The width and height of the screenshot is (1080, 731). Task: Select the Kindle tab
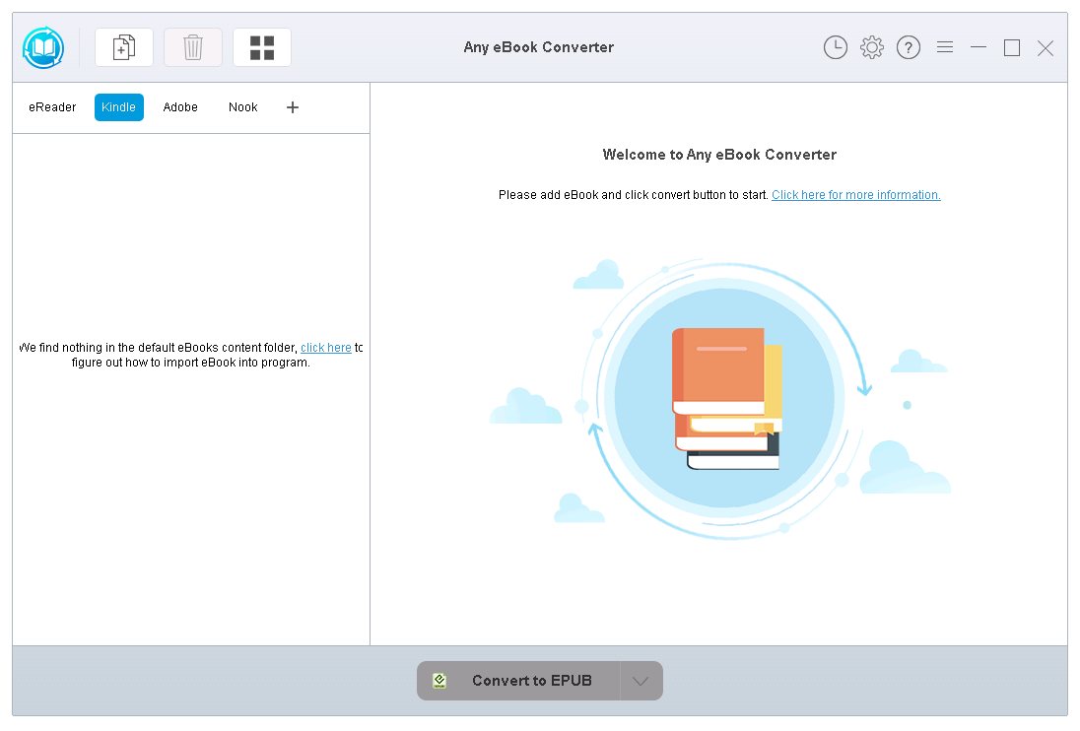coord(118,107)
